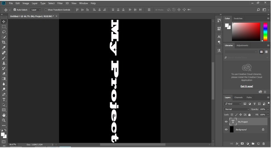Open the Image menu
The height and width of the screenshot is (148, 271).
(x=26, y=3)
